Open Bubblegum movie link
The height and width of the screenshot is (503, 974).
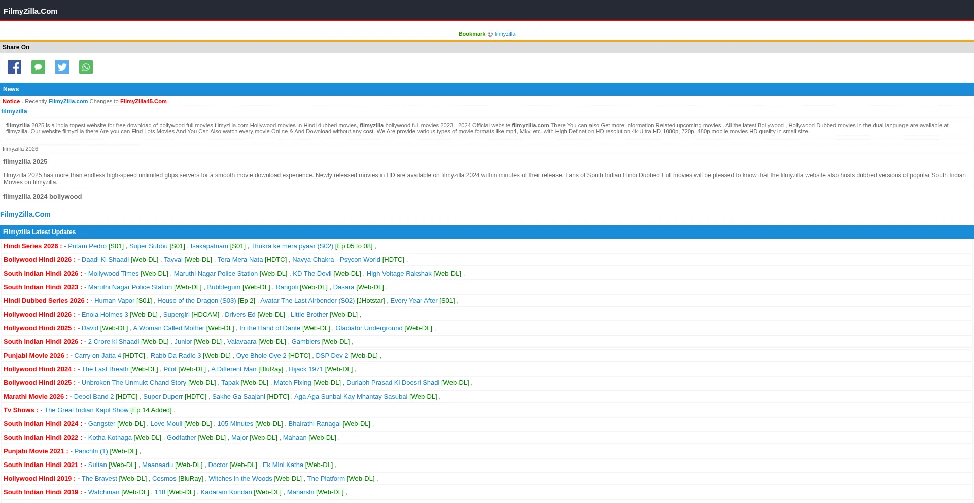coord(224,287)
